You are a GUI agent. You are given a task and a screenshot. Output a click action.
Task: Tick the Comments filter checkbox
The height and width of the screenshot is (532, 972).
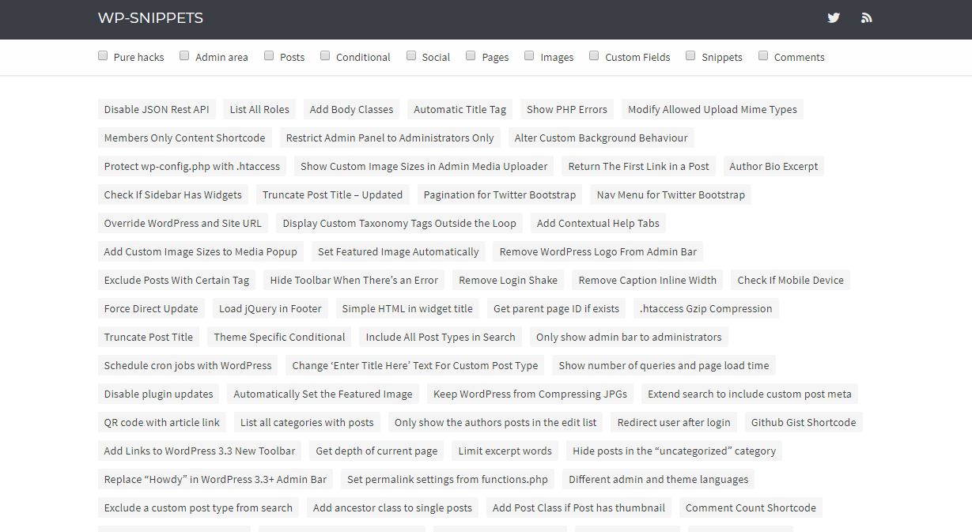[763, 55]
